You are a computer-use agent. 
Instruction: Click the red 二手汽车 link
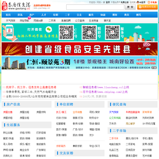coord(114,138)
